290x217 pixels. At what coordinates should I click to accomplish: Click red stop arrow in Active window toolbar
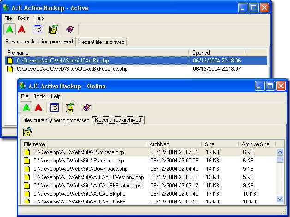click(x=22, y=29)
